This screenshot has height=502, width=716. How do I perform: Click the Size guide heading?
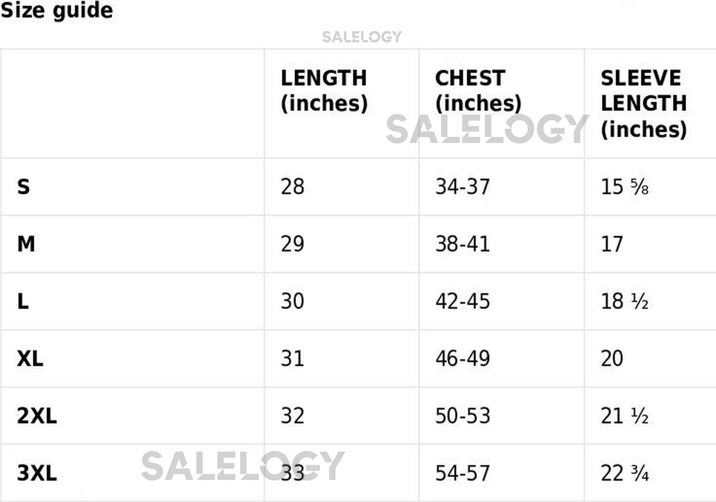pyautogui.click(x=57, y=11)
